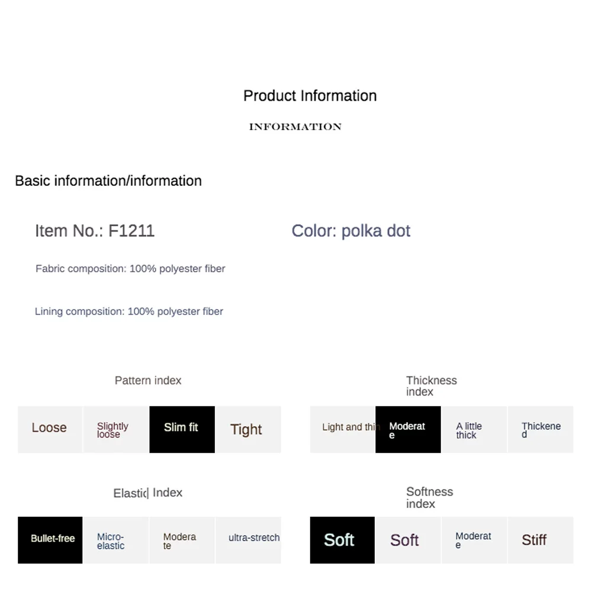Select the Stiff softness option
Screen dimensions: 592x592
pos(540,540)
